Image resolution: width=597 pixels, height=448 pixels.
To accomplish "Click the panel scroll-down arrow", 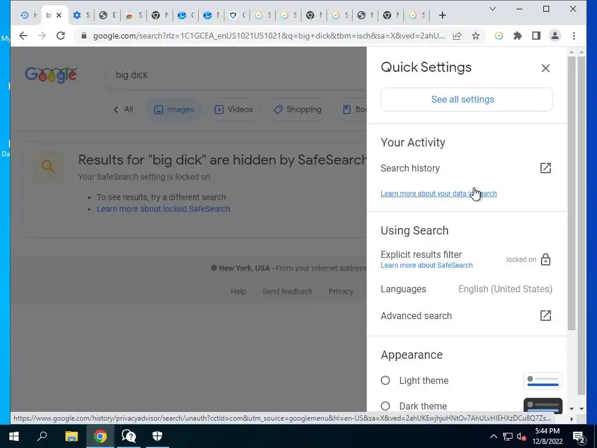I will tap(571, 409).
